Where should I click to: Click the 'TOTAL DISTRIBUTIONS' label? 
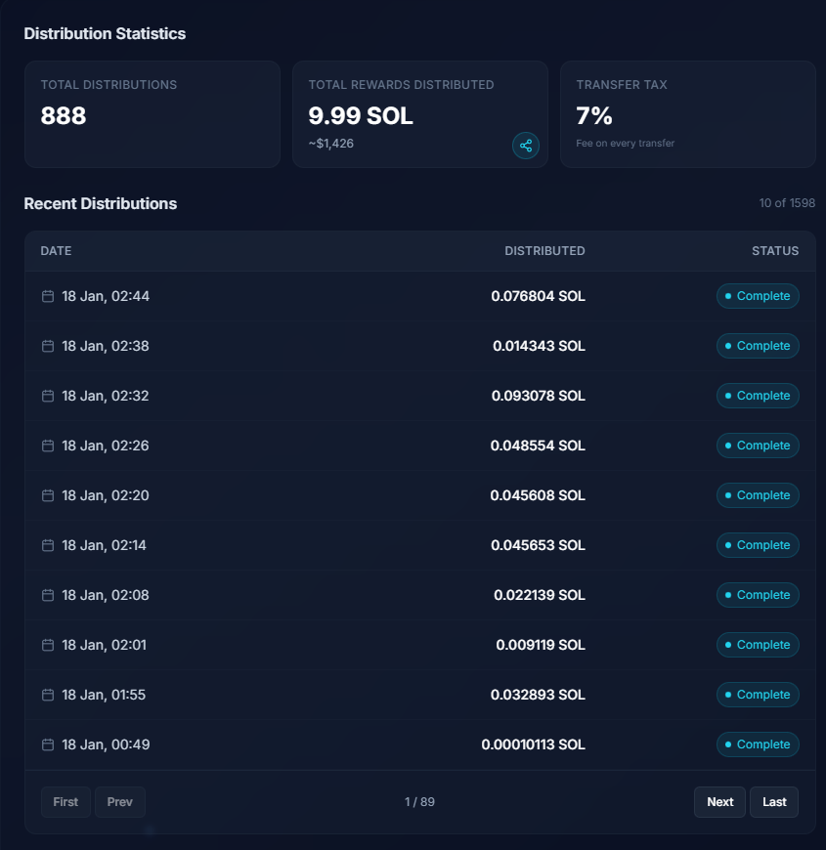click(109, 85)
